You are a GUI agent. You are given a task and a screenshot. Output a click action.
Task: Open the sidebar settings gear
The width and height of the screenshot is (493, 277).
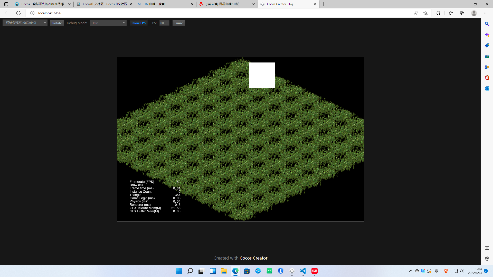(x=487, y=259)
